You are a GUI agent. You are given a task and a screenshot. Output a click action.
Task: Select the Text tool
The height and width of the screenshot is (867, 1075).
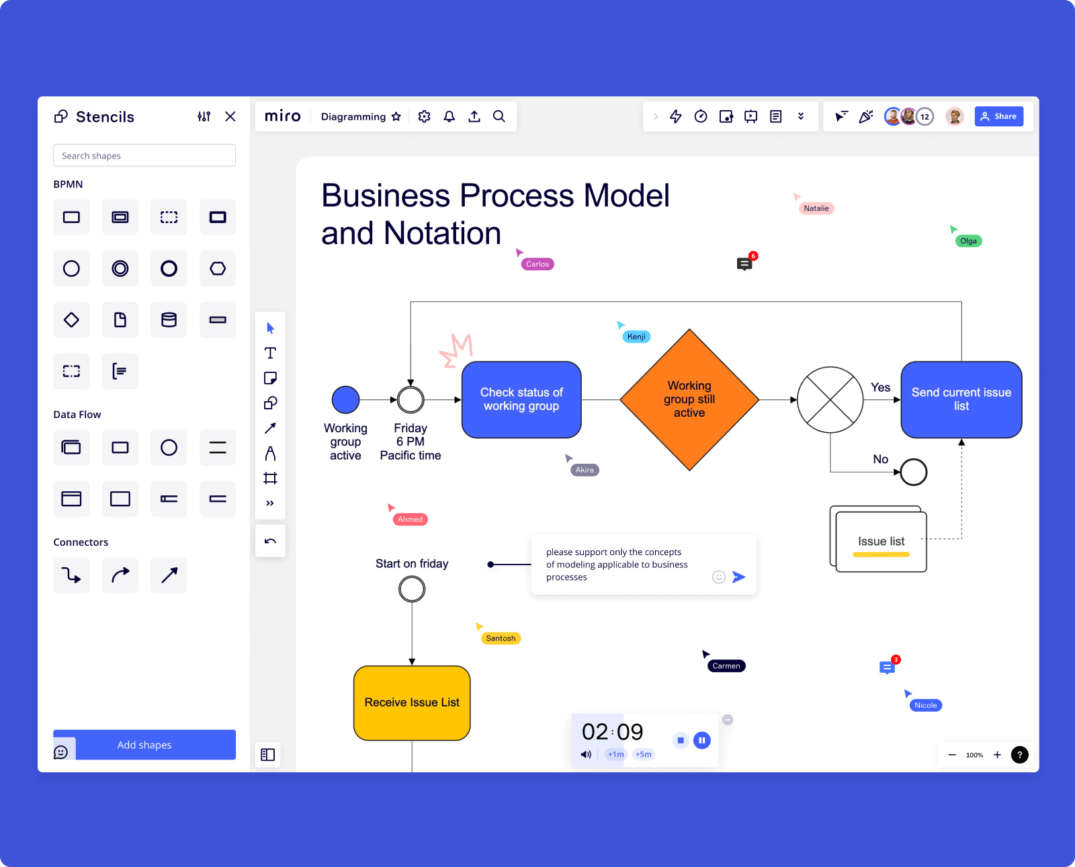tap(270, 352)
